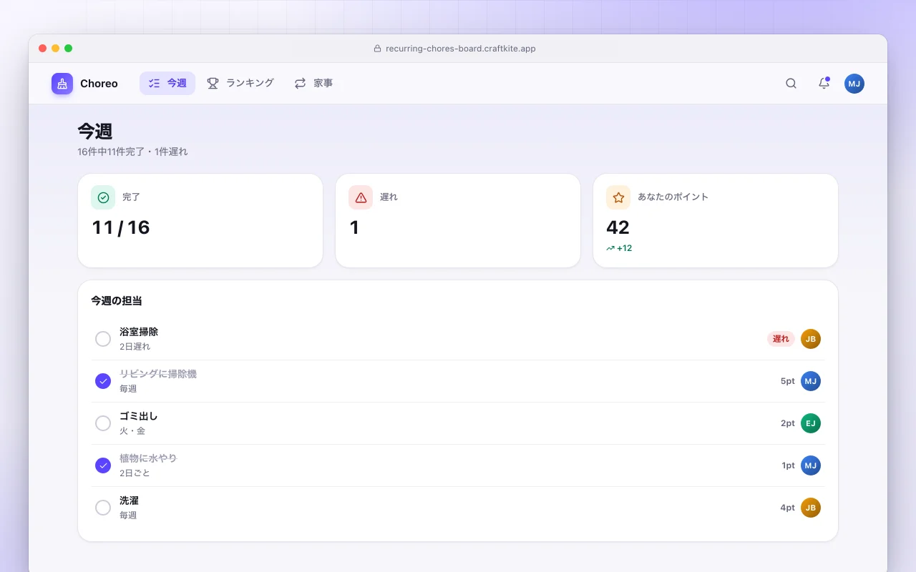
Task: Click the 今週の担当 section heading
Action: [117, 301]
